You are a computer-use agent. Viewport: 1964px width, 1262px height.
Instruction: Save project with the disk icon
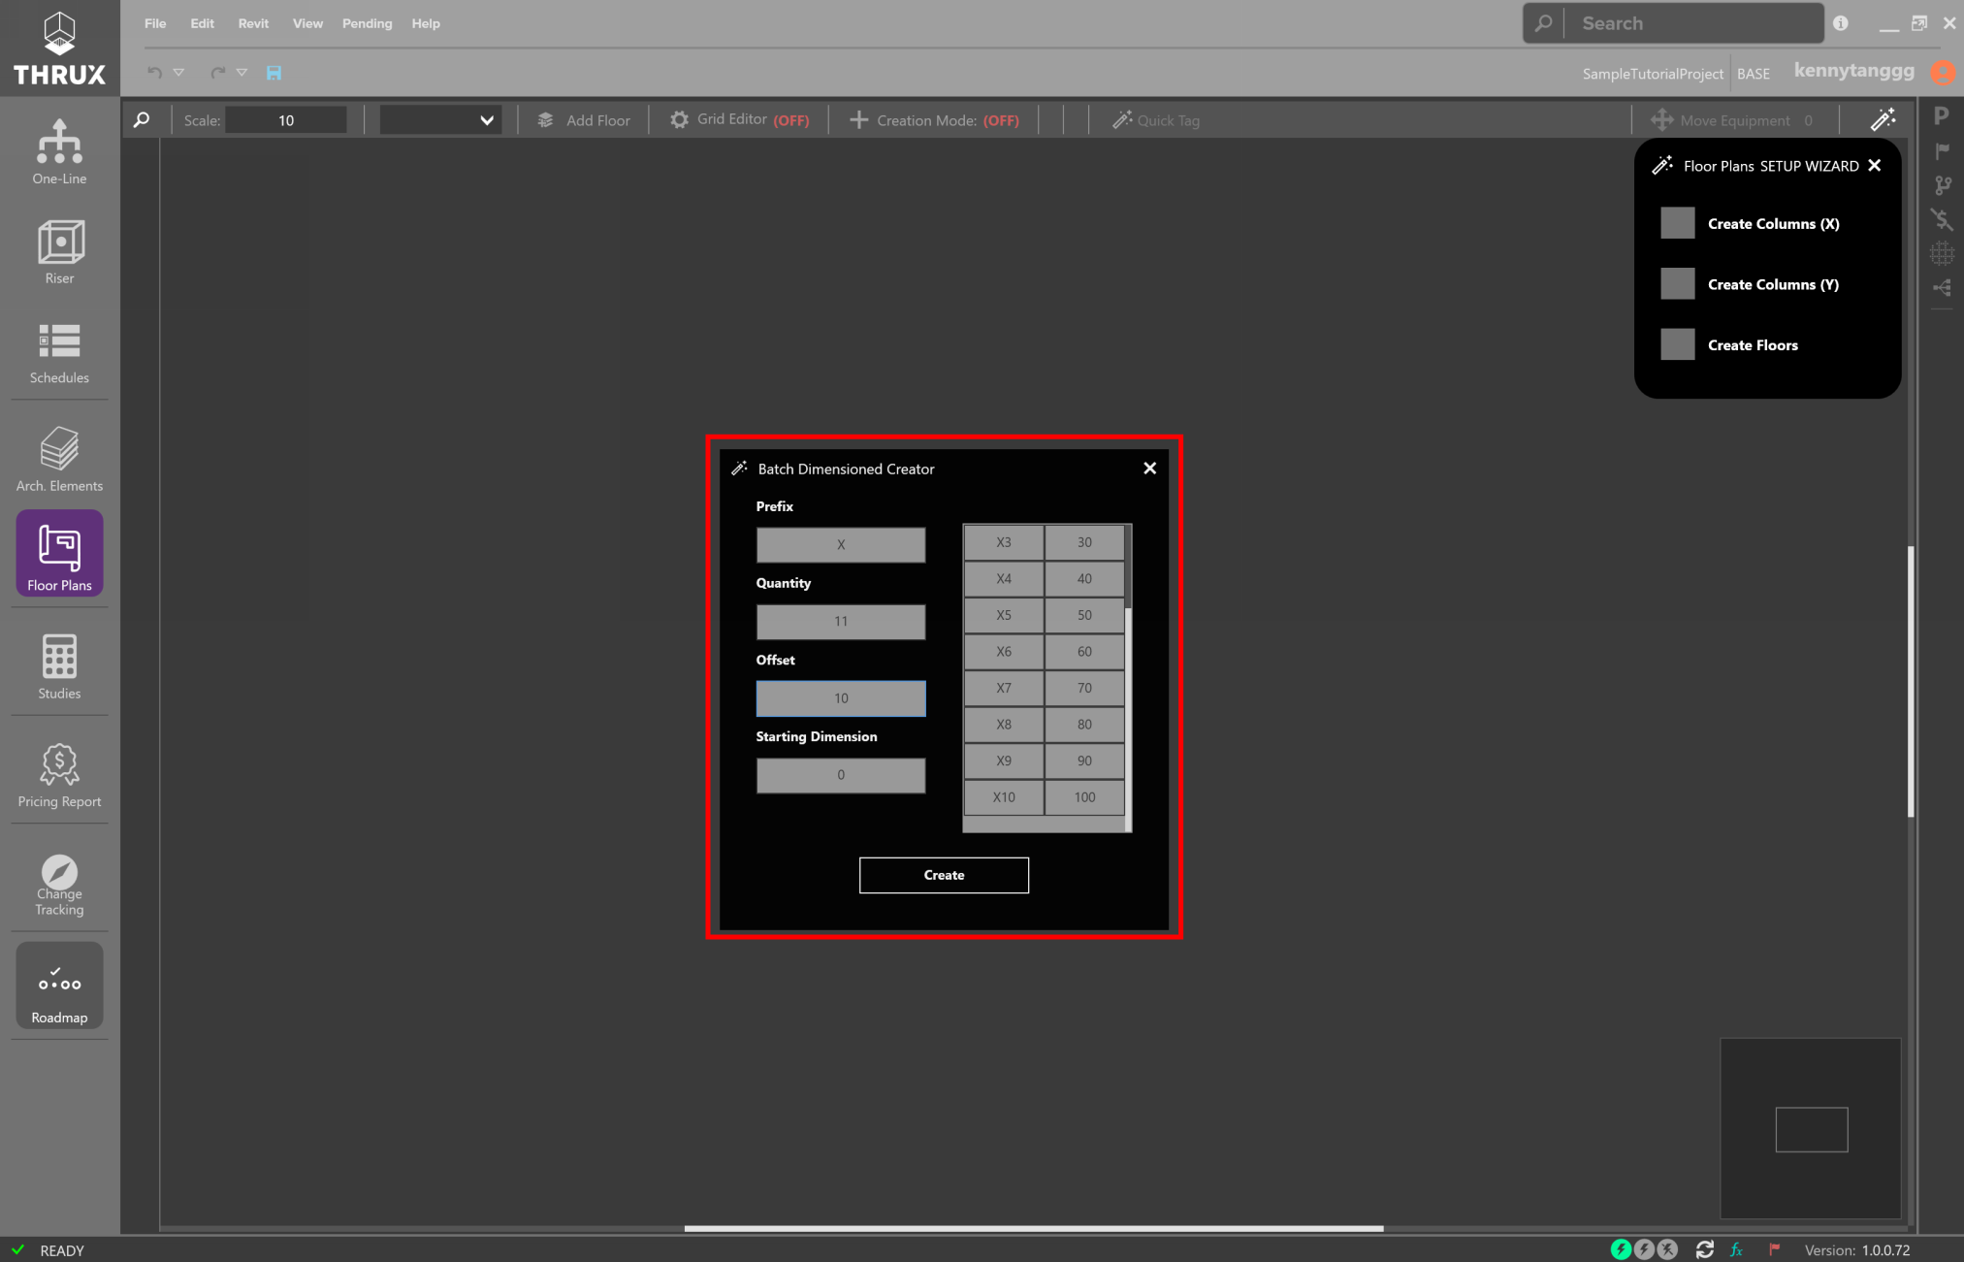point(274,73)
